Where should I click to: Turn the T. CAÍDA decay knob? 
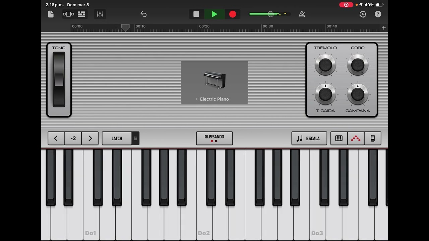325,94
